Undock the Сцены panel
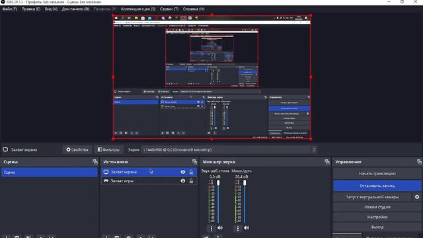 point(95,162)
